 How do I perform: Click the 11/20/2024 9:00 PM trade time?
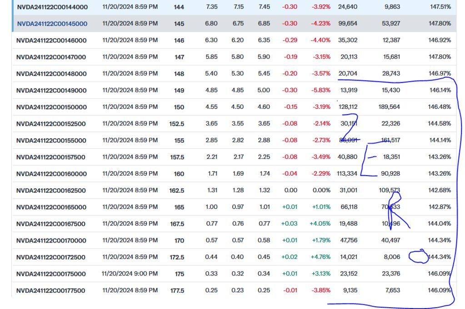[x=130, y=274]
